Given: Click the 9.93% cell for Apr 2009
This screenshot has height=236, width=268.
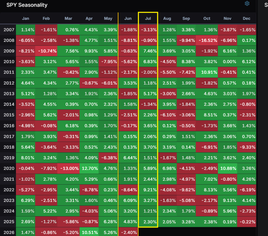Looking at the screenshot, I should 89,51.
